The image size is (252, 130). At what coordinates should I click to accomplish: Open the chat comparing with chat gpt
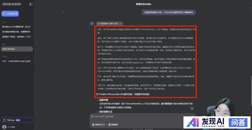(16, 61)
